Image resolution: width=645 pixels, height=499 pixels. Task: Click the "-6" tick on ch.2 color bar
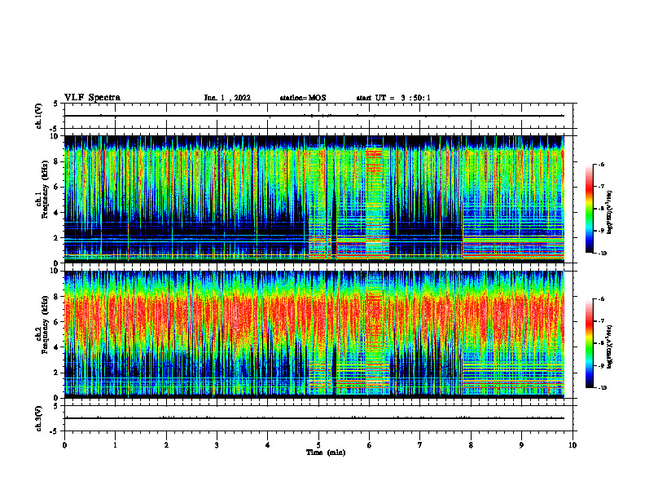point(602,299)
